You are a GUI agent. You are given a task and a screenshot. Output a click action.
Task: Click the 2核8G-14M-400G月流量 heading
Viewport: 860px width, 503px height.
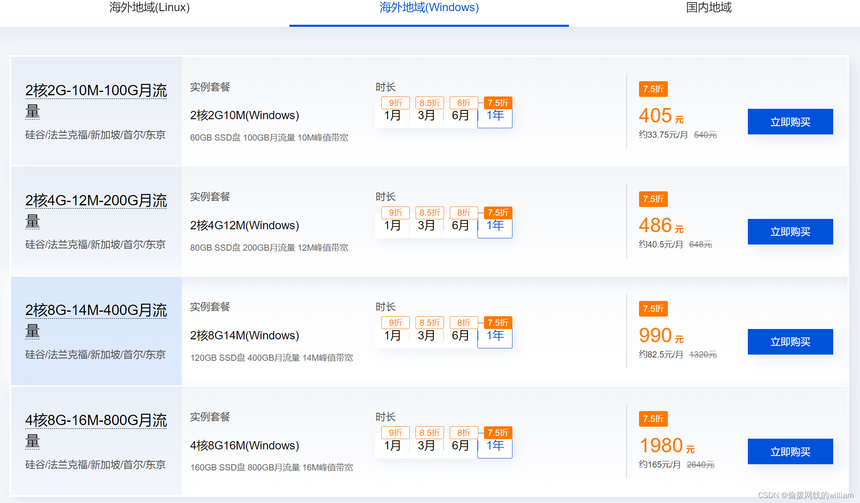point(96,310)
